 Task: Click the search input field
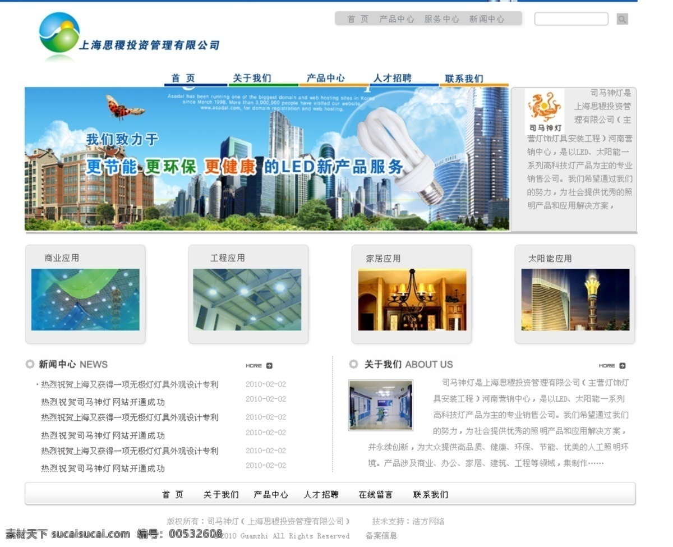(571, 19)
